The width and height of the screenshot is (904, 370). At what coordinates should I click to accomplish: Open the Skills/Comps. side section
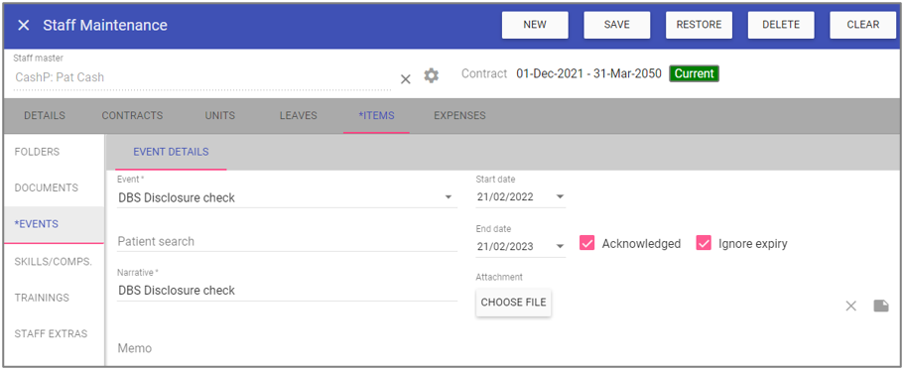click(x=53, y=262)
